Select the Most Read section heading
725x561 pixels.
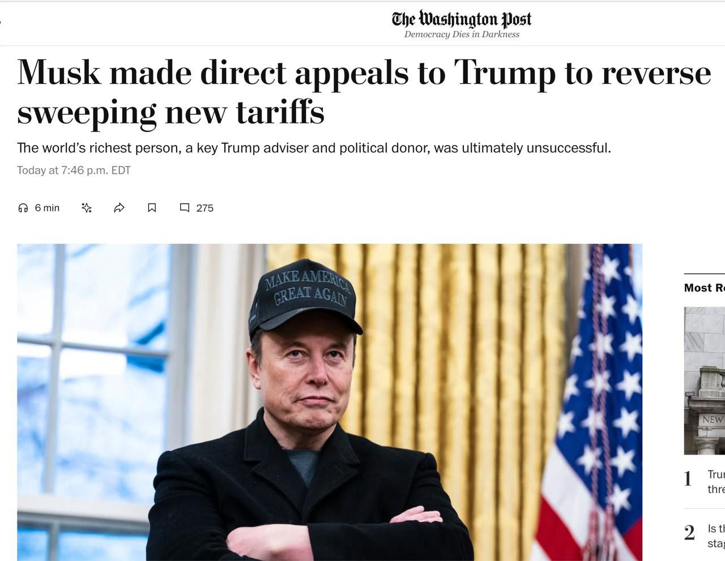[704, 288]
